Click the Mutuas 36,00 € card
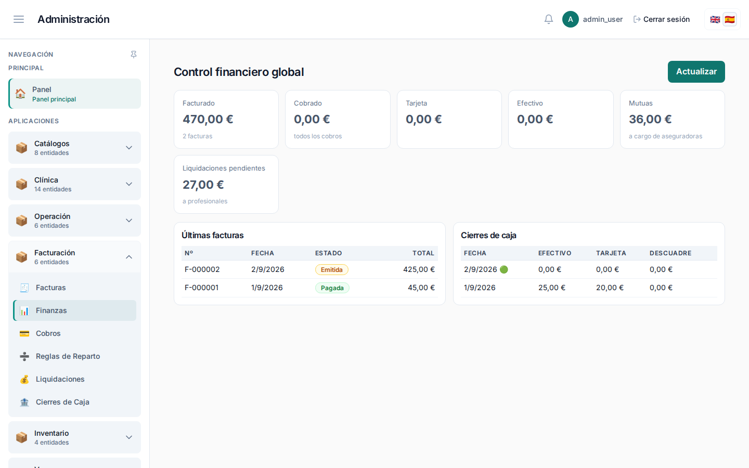This screenshot has height=468, width=749. point(673,119)
